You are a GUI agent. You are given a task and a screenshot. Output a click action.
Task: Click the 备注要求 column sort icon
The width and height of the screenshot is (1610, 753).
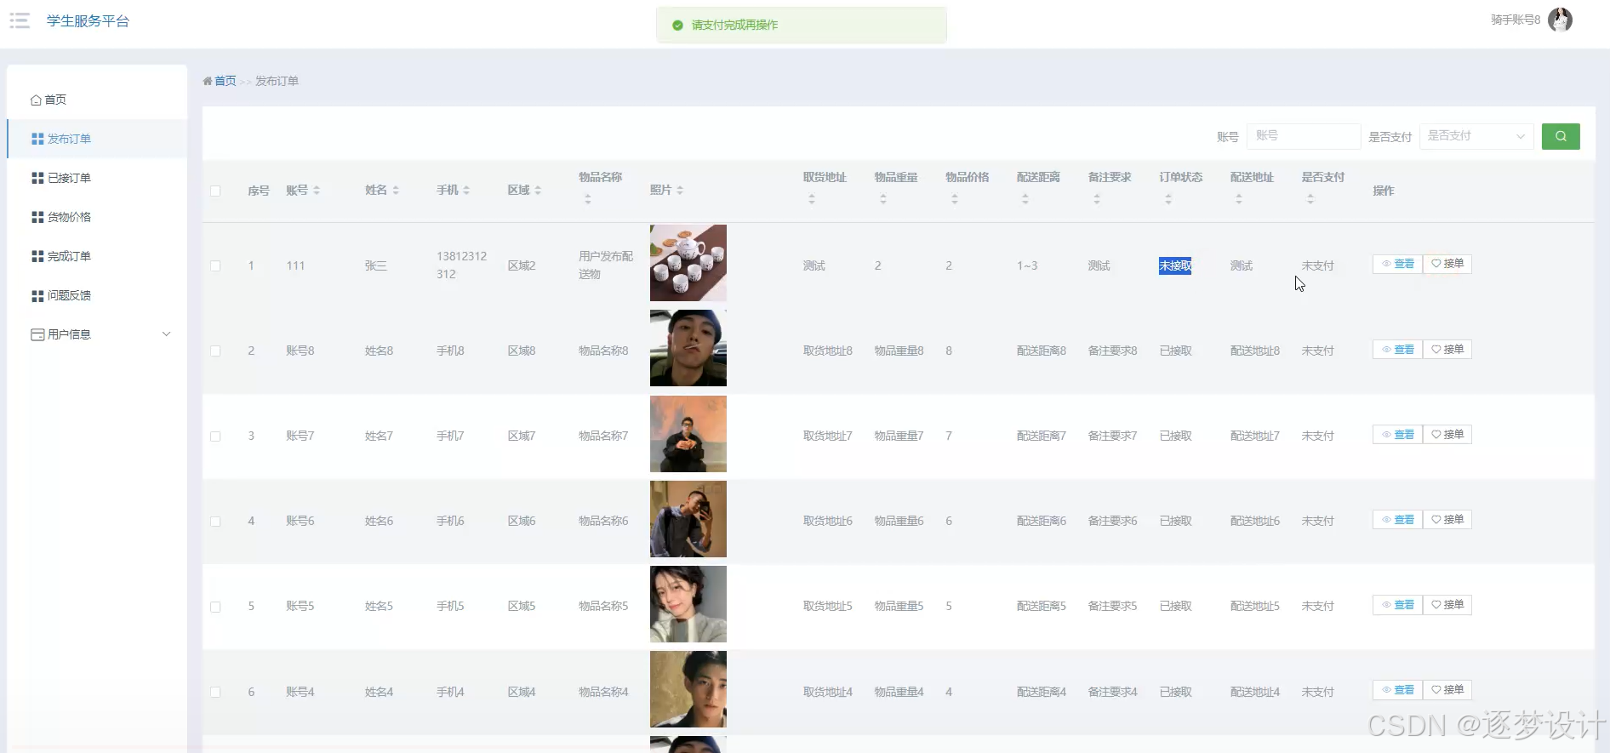point(1097,199)
